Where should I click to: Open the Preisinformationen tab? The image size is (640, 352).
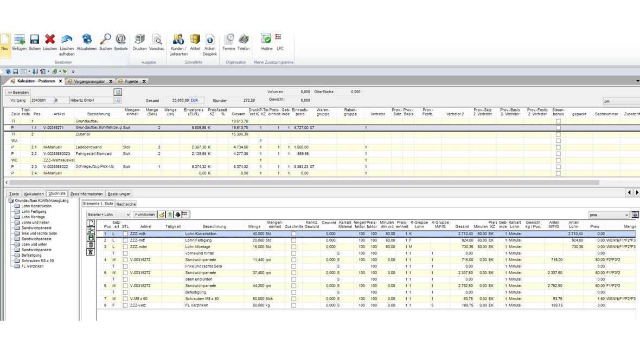(x=86, y=194)
